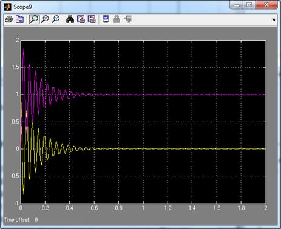Select the Zoom X-axis tool
Viewport: 281px width, 229px height.
click(x=45, y=19)
